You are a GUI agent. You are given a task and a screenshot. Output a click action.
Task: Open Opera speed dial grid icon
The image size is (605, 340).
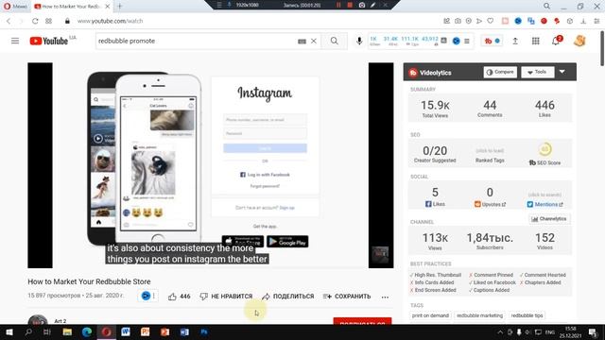click(x=48, y=21)
